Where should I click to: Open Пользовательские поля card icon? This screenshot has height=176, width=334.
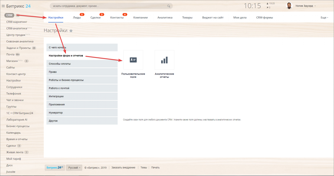(133, 60)
